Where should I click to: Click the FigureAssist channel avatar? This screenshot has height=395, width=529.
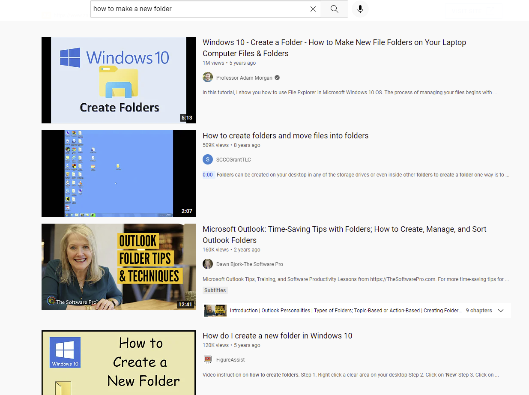(x=208, y=359)
